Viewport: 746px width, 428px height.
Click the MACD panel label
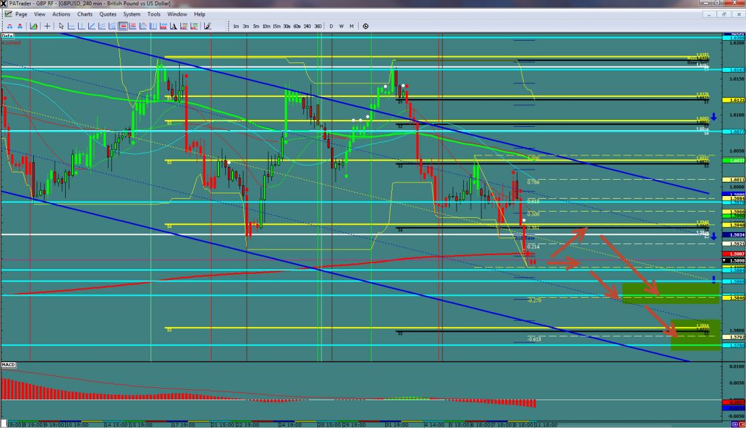point(8,365)
